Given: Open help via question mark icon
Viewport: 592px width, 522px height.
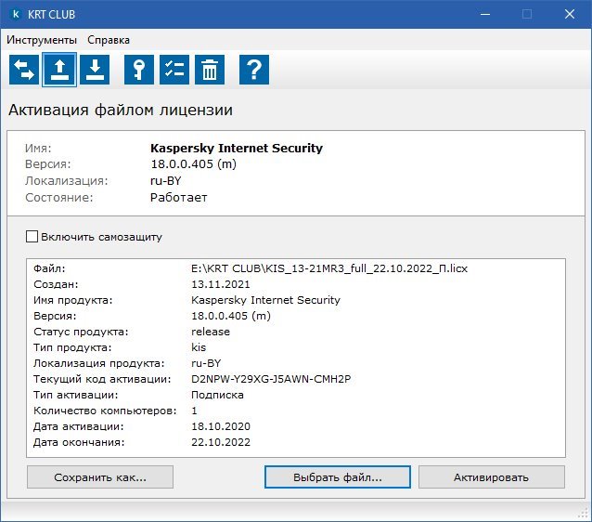Looking at the screenshot, I should click(x=254, y=70).
